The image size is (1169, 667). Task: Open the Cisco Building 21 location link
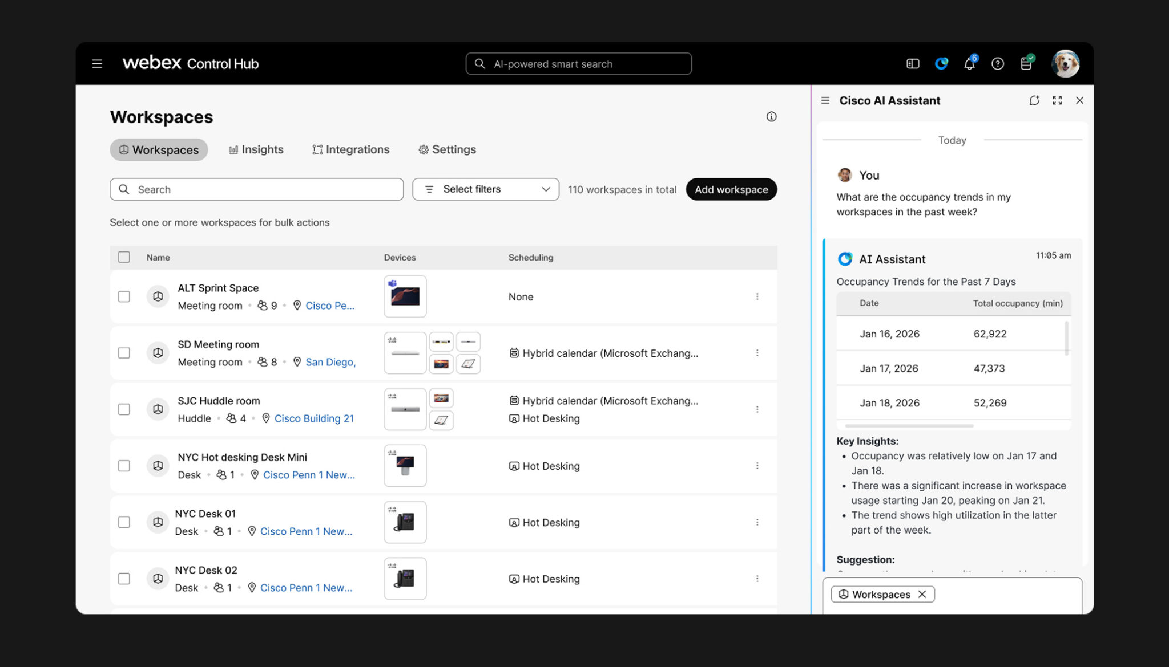(314, 418)
